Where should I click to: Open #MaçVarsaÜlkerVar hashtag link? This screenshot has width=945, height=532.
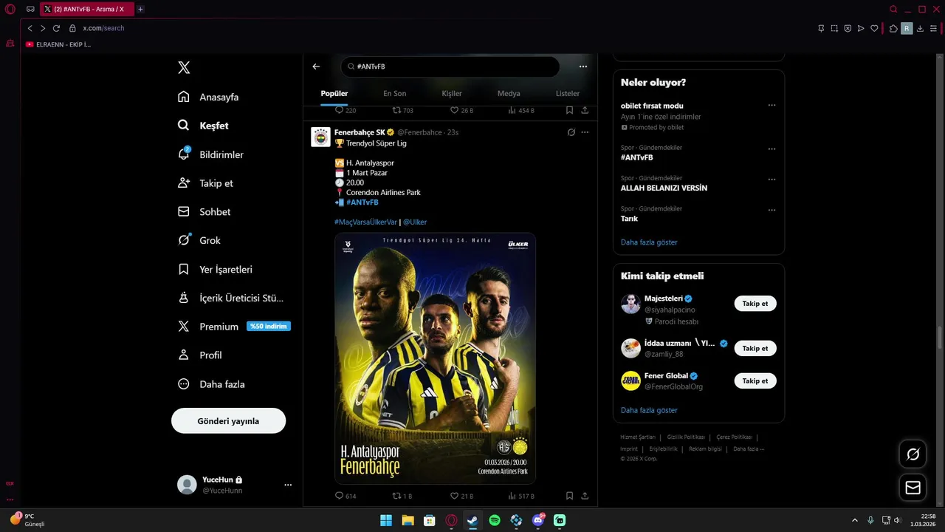(x=365, y=222)
